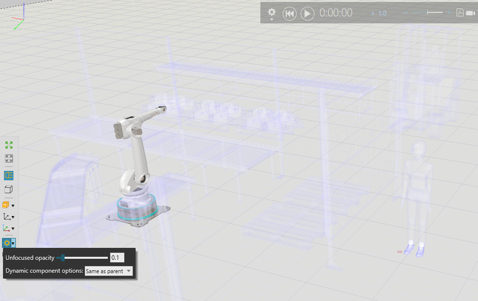Click the Unfocused opacity slider
This screenshot has height=301, width=478.
coord(82,258)
